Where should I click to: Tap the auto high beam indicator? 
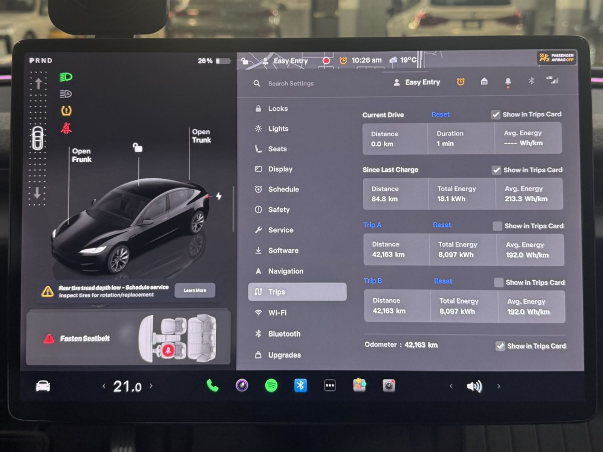click(x=66, y=94)
